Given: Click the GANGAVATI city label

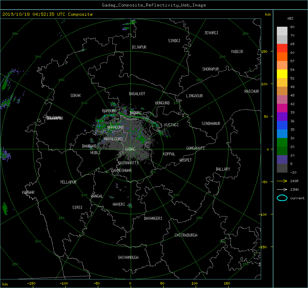Looking at the screenshot, I should click(x=195, y=148).
